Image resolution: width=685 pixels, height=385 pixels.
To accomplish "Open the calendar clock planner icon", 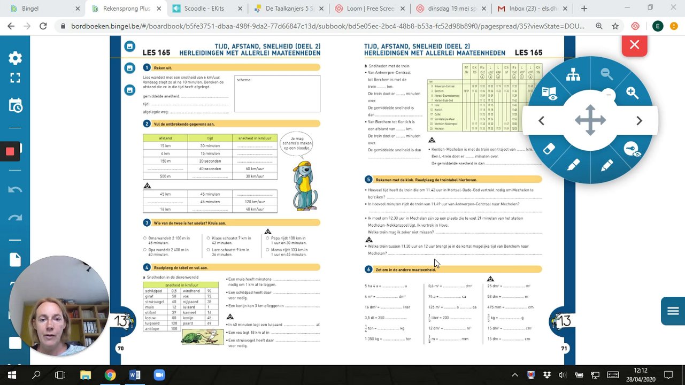I will click(x=16, y=105).
